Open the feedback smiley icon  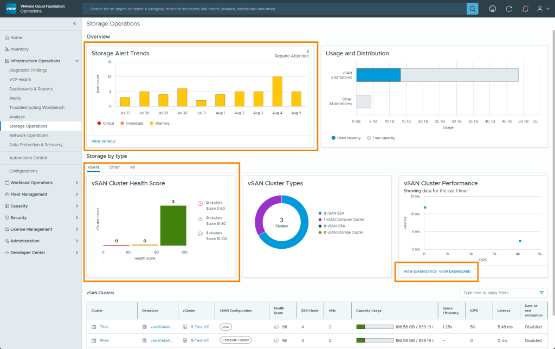pos(492,9)
